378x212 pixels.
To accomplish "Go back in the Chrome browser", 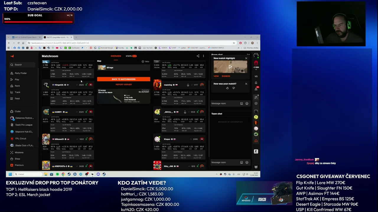I will (x=9, y=43).
